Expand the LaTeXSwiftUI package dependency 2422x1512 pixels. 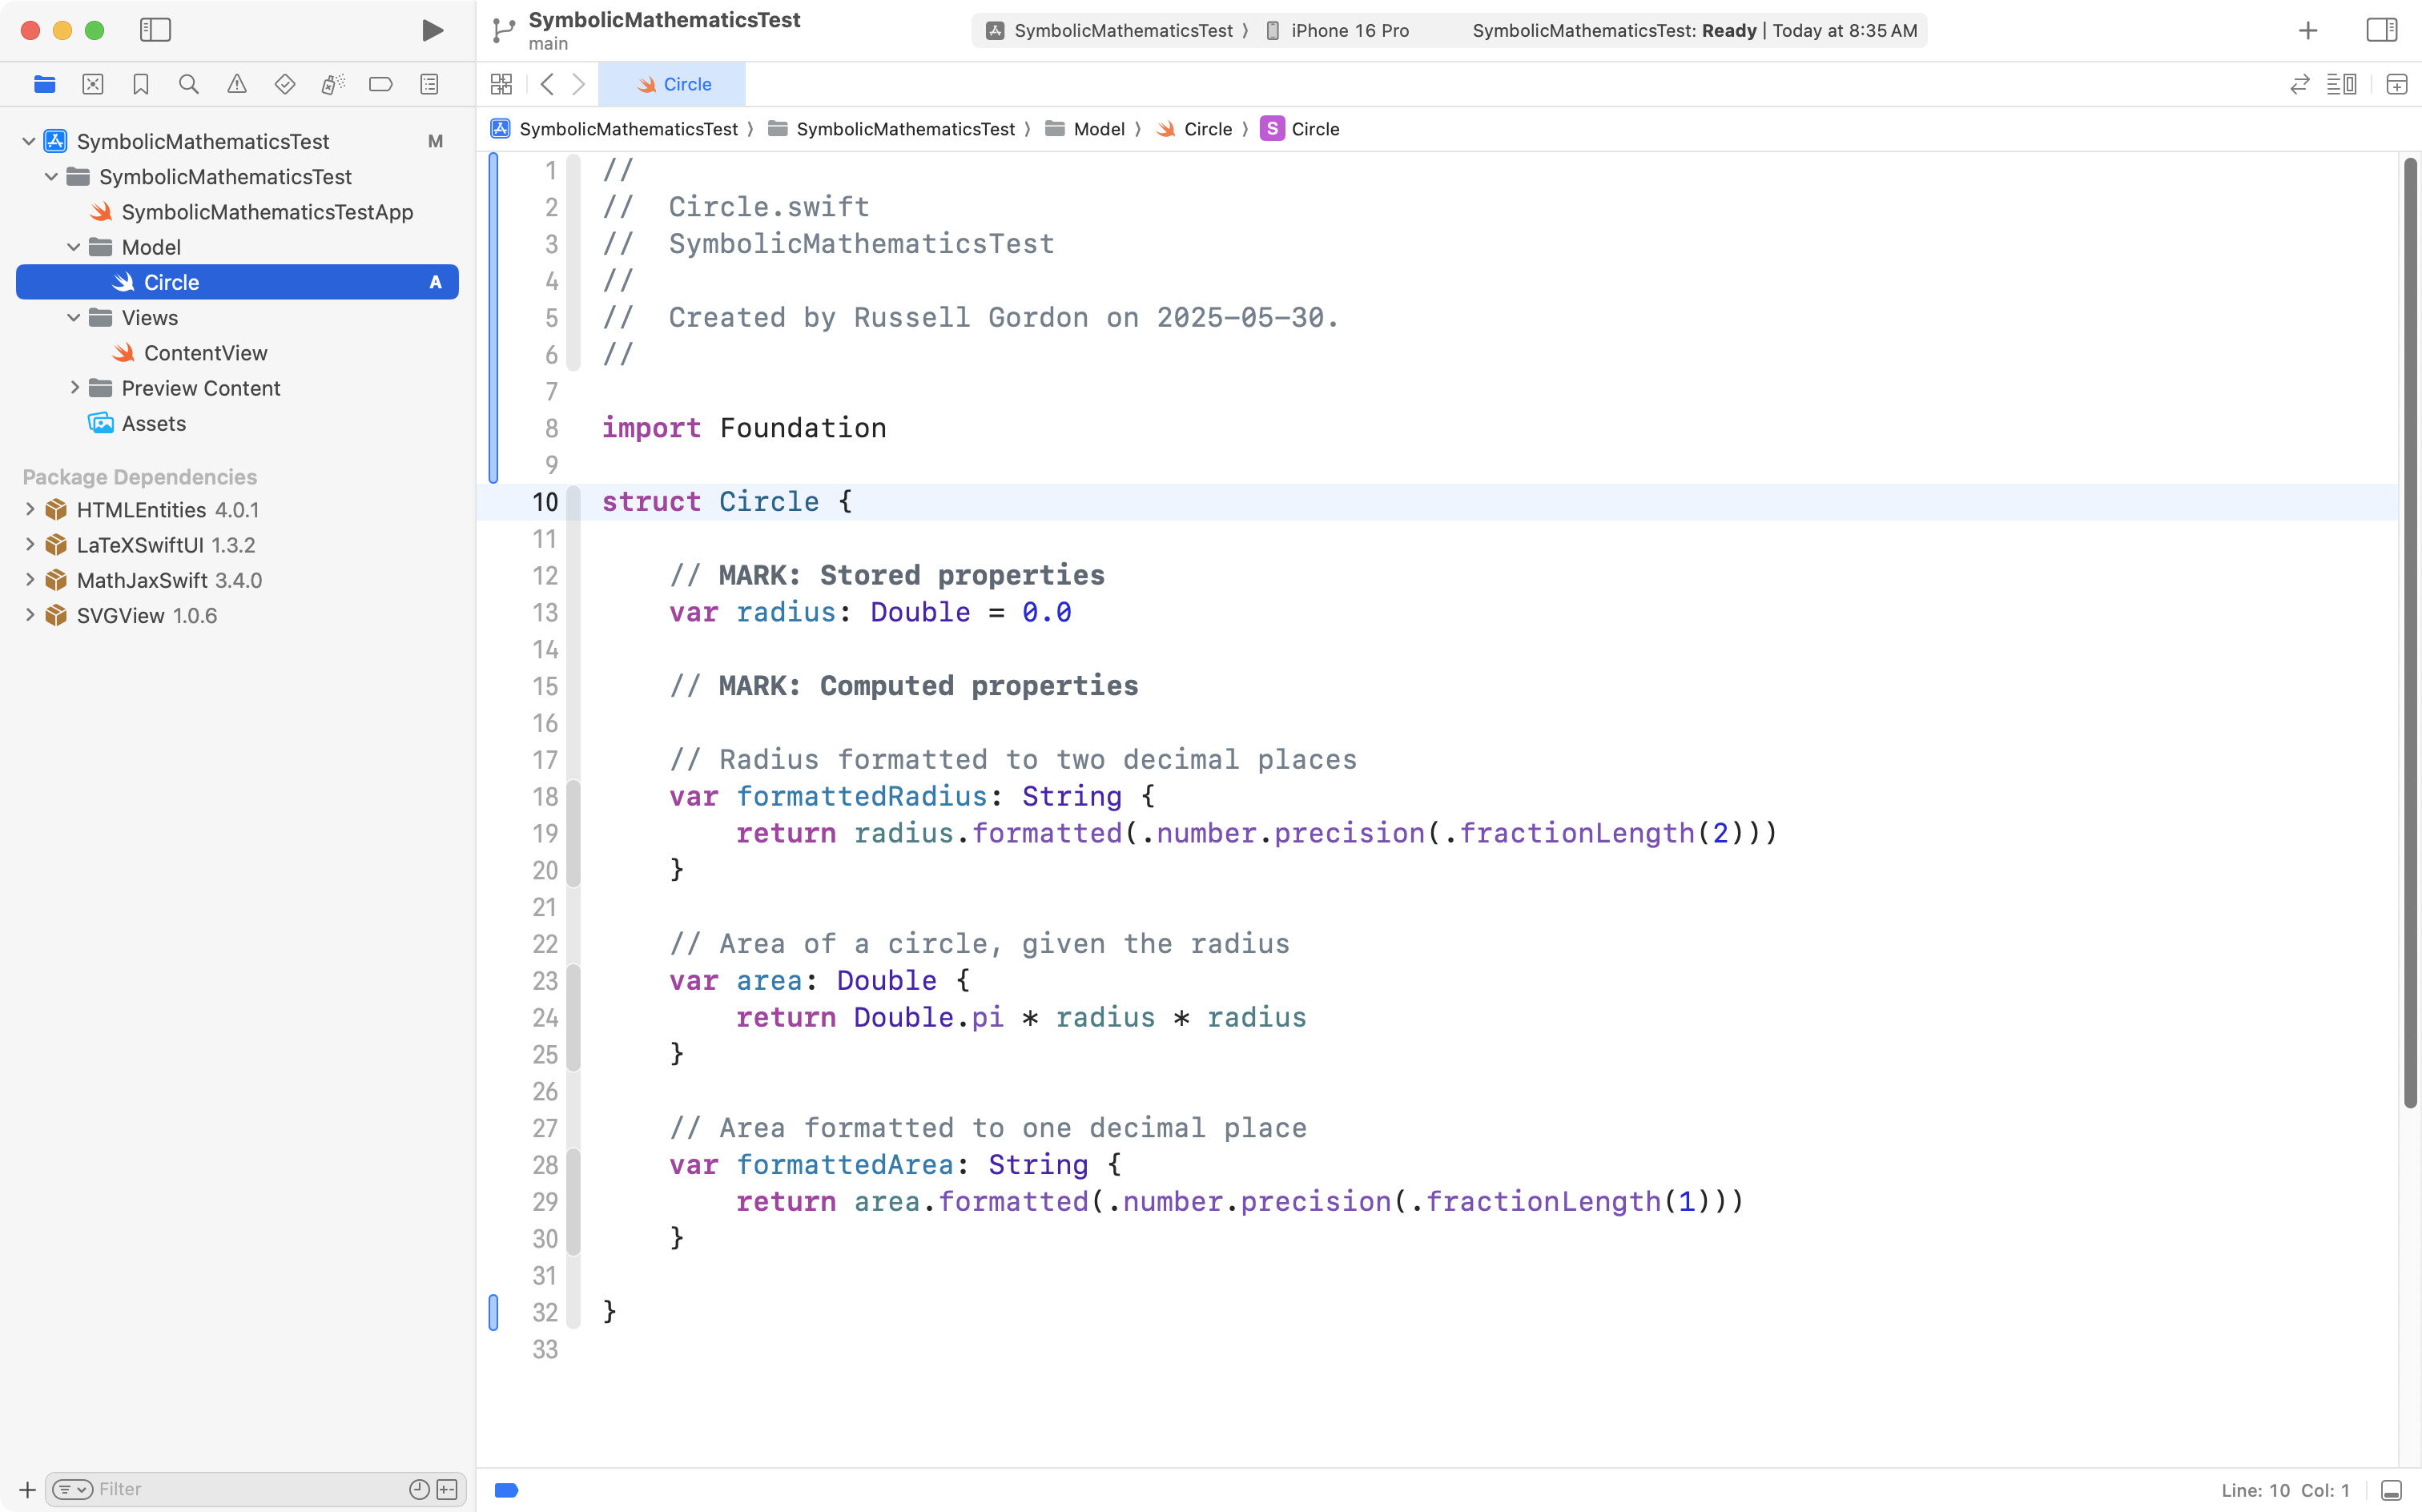click(29, 545)
